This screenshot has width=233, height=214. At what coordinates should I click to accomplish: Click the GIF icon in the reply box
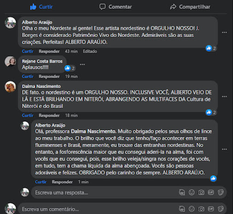[211, 192]
